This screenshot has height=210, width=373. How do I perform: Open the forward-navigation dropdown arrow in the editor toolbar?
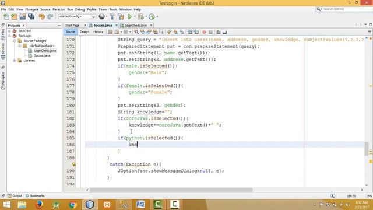click(130, 32)
